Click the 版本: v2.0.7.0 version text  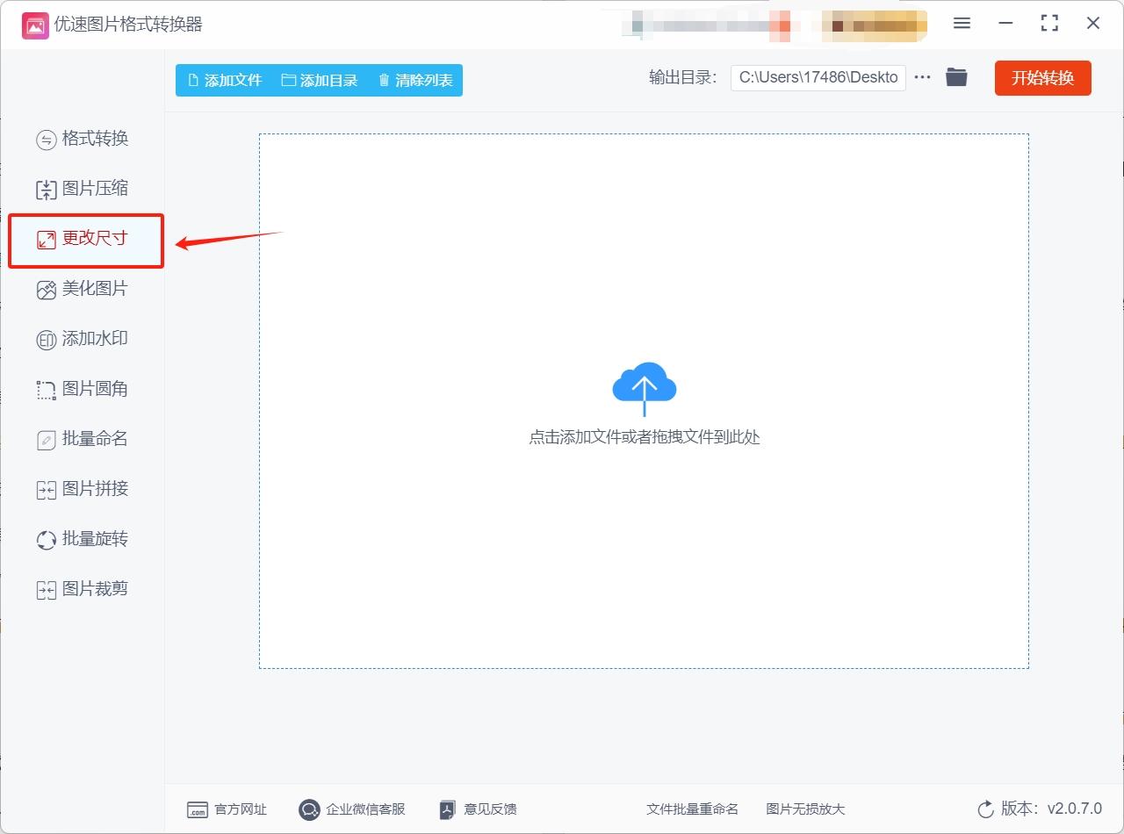pos(1051,809)
